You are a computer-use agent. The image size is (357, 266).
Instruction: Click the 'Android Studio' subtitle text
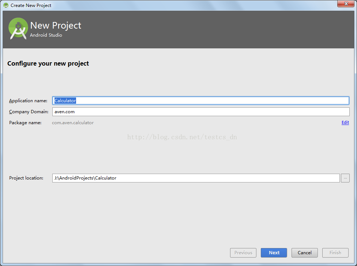[x=46, y=35]
